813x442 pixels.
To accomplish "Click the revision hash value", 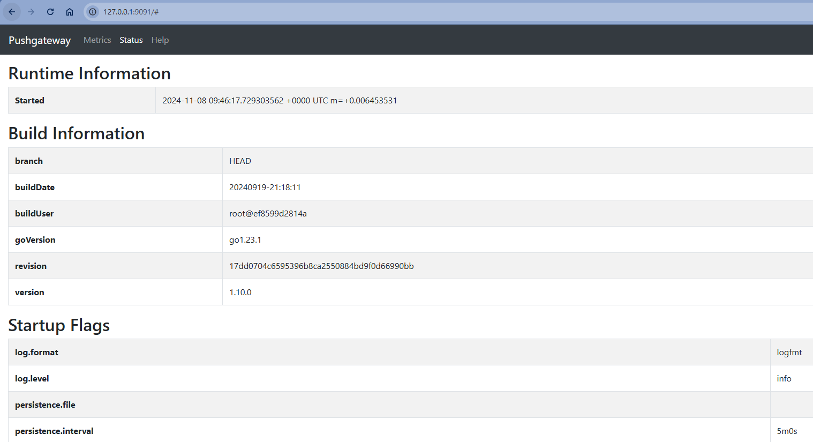I will pos(321,266).
